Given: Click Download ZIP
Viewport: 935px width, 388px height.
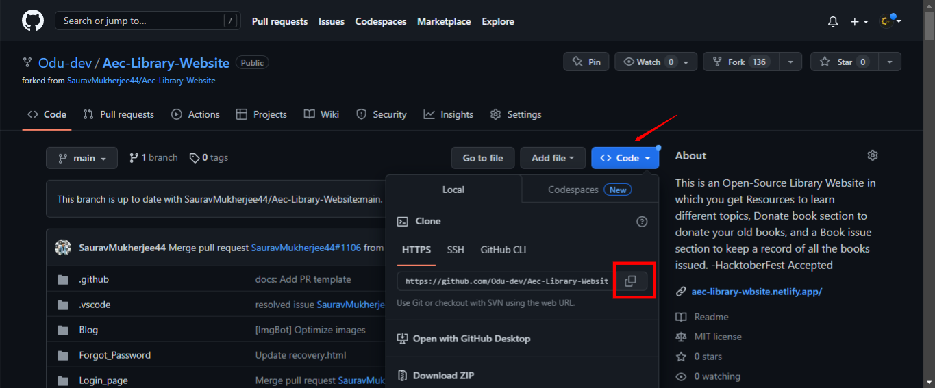Looking at the screenshot, I should coord(436,376).
